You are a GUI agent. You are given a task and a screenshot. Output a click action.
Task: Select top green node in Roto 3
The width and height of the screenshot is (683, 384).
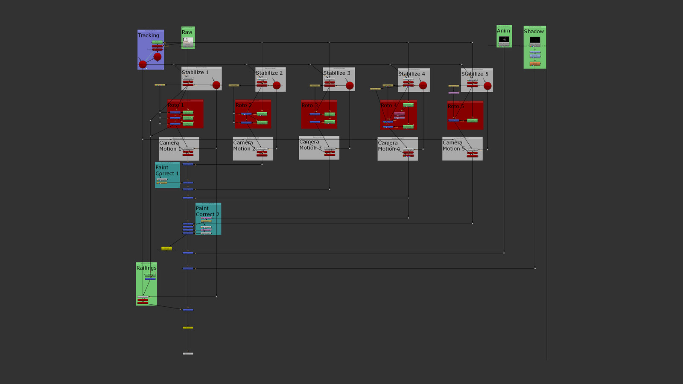point(330,114)
